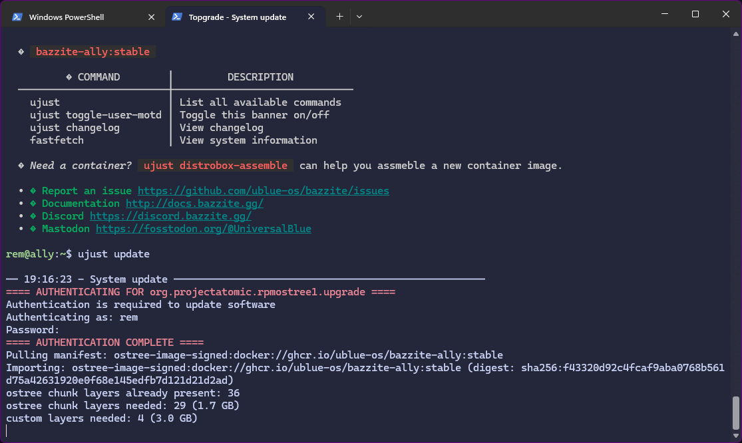Viewport: 742px width, 443px height.
Task: Click the green 'Documentation' label
Action: tap(81, 204)
